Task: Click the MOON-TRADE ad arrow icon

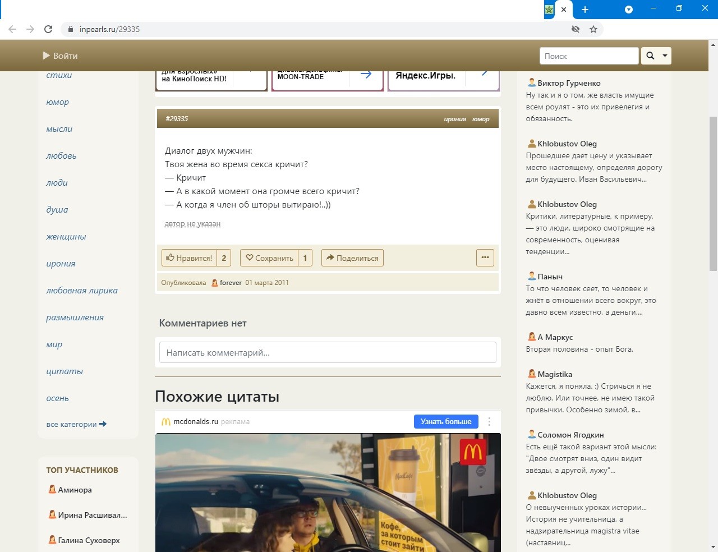Action: pos(366,74)
